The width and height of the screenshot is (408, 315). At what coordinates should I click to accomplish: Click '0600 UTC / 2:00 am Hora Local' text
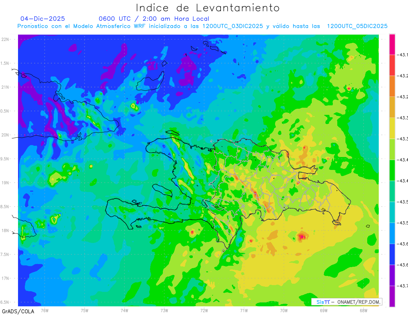pyautogui.click(x=154, y=19)
